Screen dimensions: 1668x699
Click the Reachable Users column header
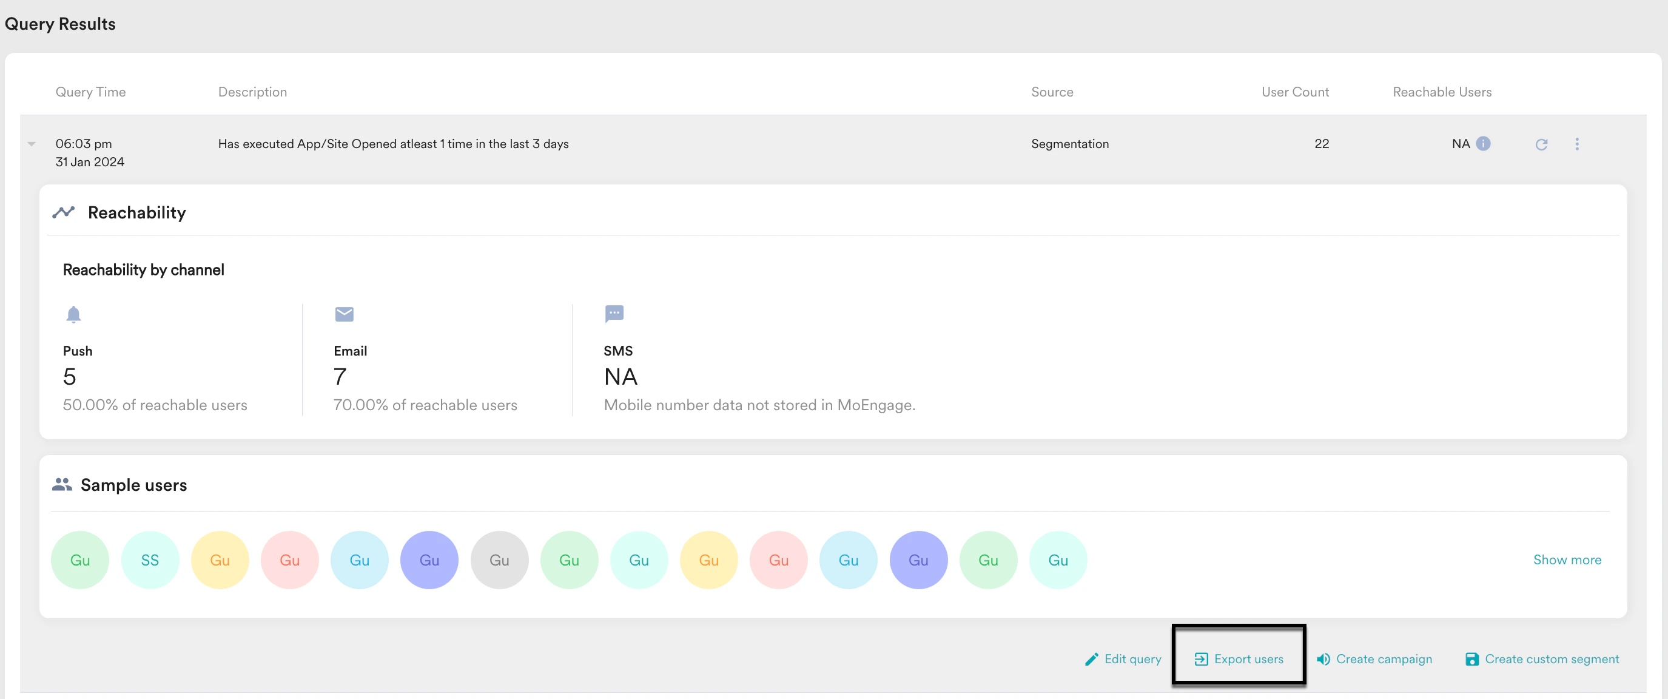pyautogui.click(x=1441, y=92)
